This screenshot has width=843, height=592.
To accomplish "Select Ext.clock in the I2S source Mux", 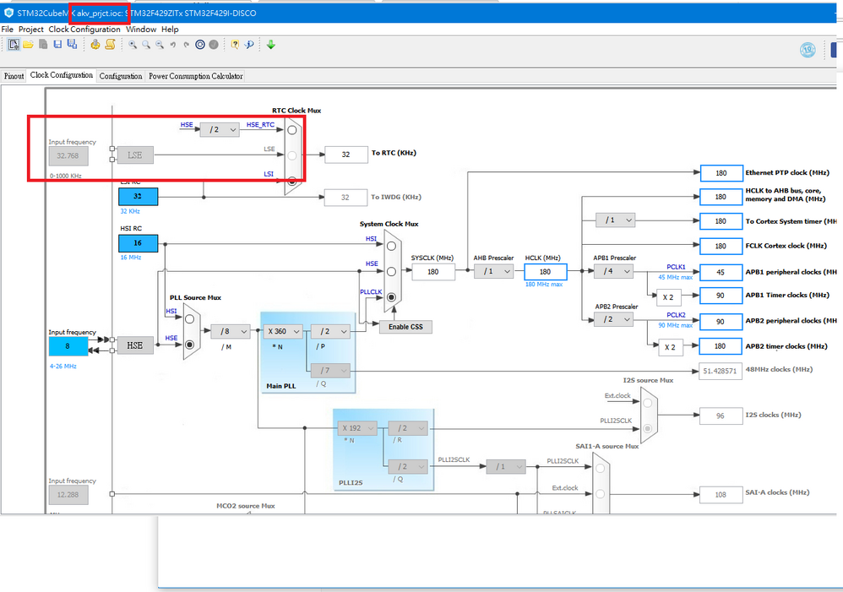I will point(647,403).
